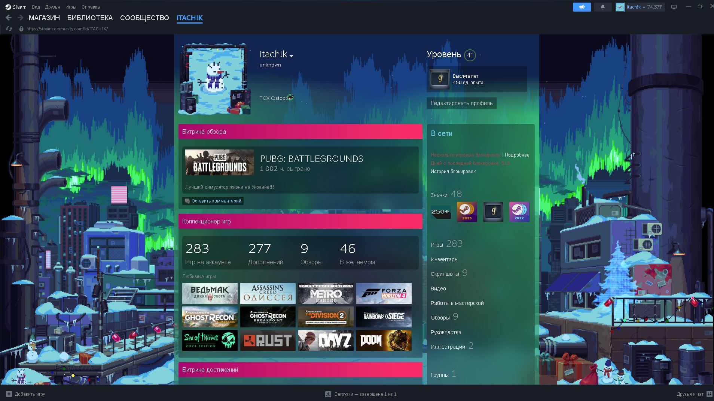Open the Игры menu
This screenshot has width=714, height=401.
(x=71, y=7)
